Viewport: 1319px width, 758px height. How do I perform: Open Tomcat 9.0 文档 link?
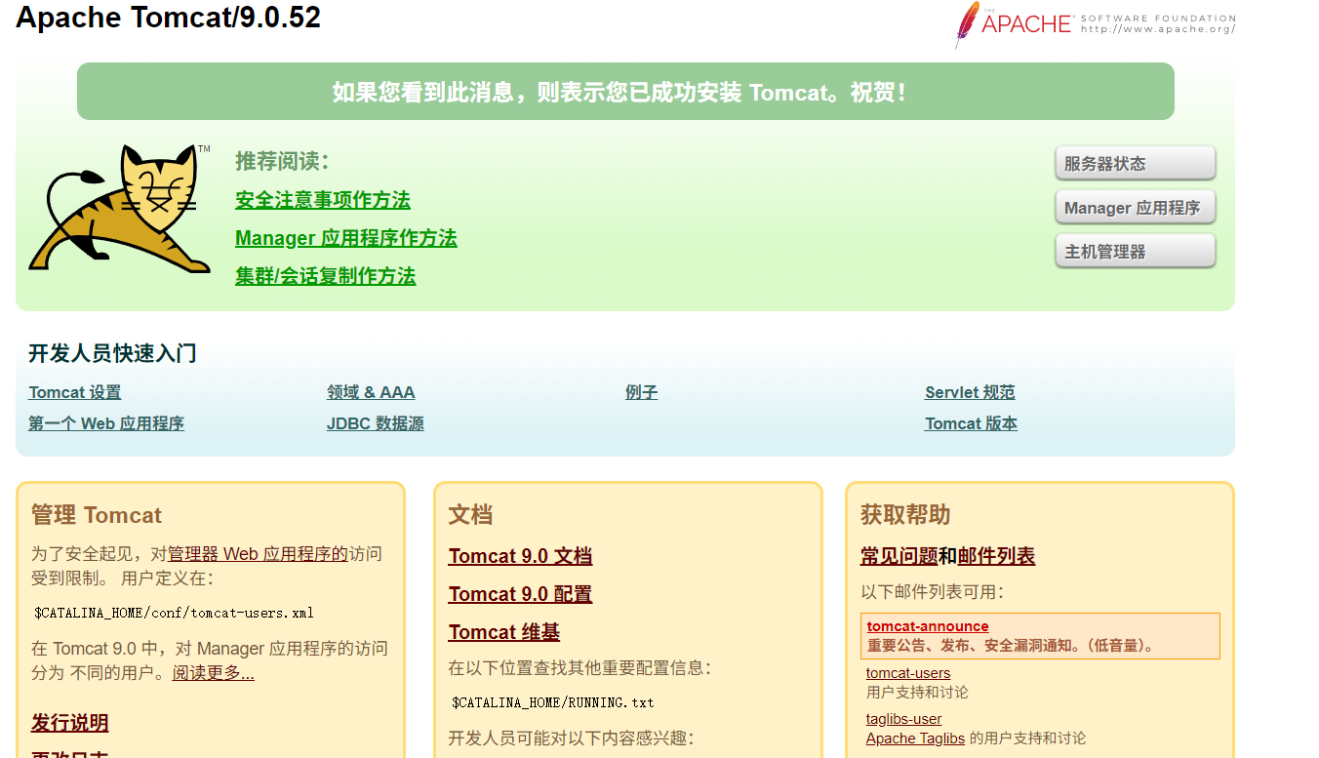click(520, 556)
